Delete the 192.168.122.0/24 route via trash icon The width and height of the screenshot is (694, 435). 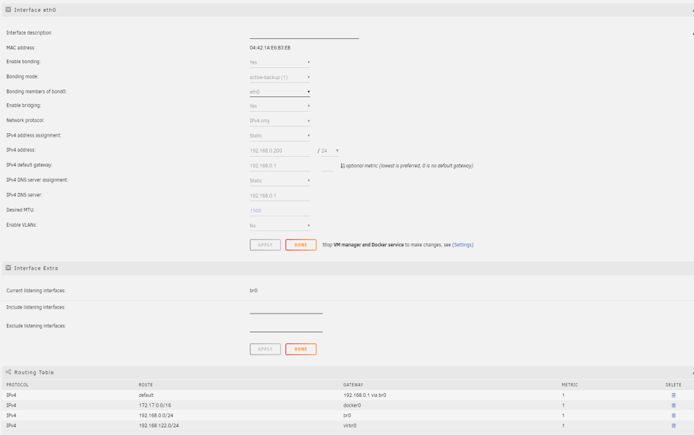(674, 426)
